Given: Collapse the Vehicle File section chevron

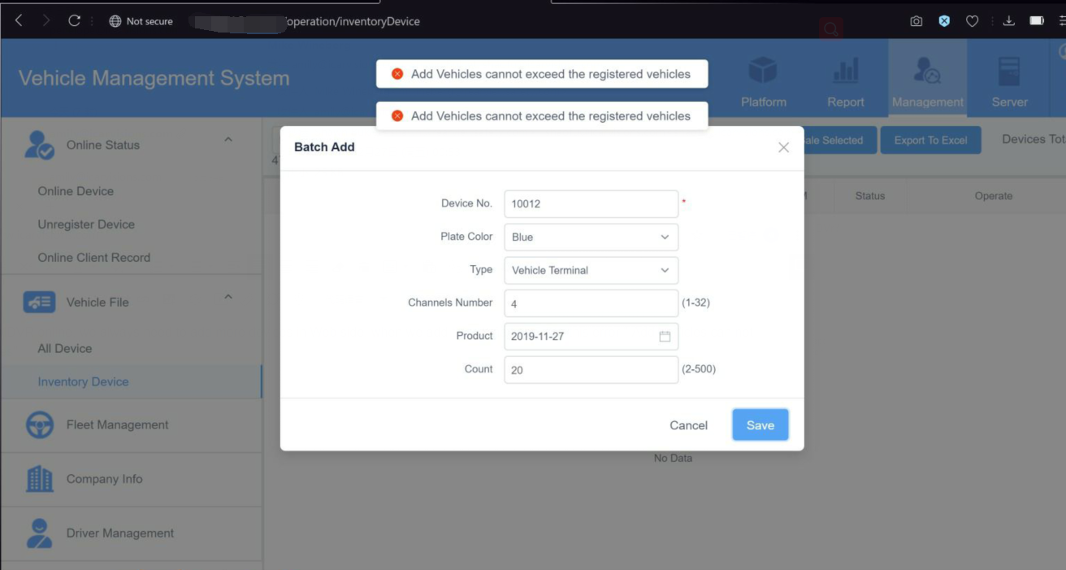Looking at the screenshot, I should (228, 297).
